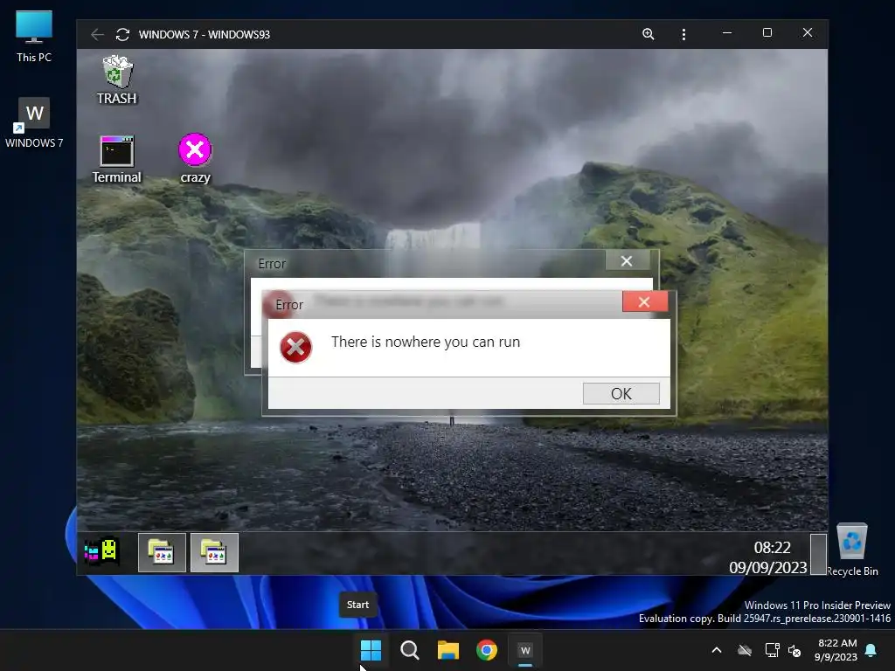Close the WINDOWS 7 - WINDOWS93 window
This screenshot has width=895, height=671.
807,33
